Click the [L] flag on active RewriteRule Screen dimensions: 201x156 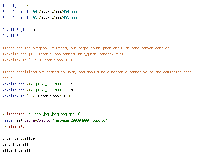coord(72,96)
